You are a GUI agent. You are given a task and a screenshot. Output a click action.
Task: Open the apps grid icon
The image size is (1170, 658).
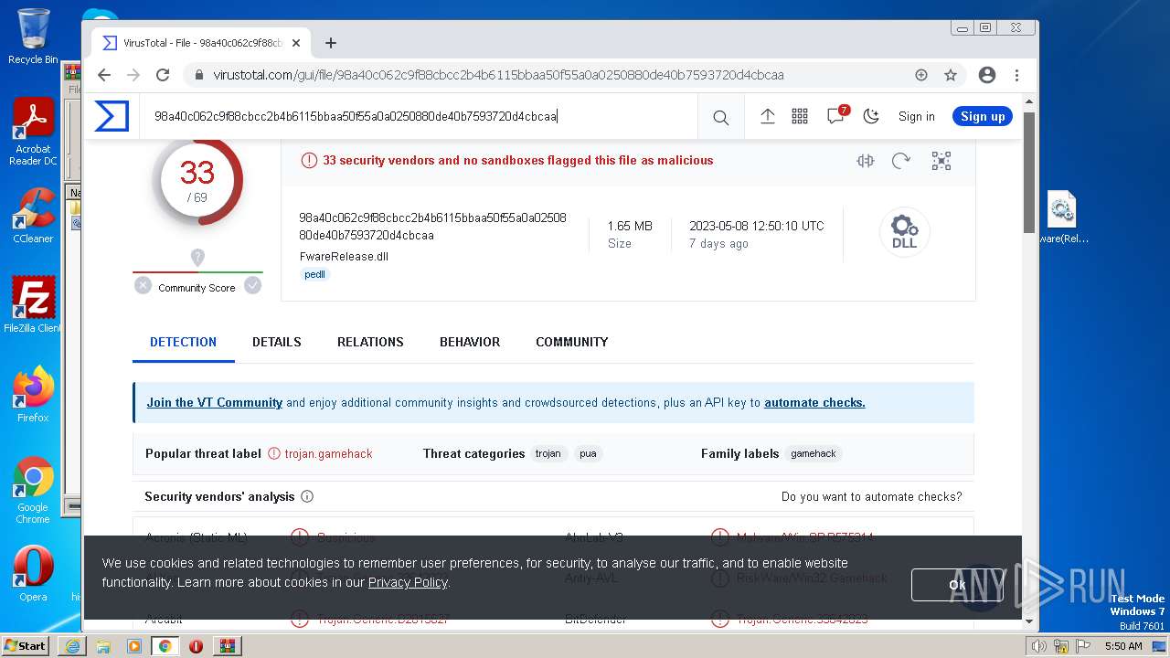pos(800,116)
